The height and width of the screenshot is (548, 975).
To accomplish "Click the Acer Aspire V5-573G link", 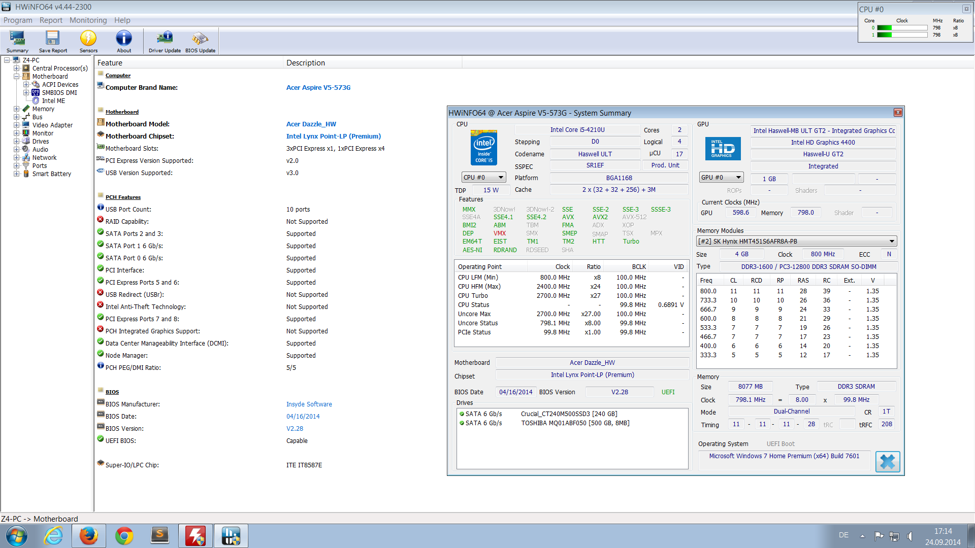I will 318,88.
